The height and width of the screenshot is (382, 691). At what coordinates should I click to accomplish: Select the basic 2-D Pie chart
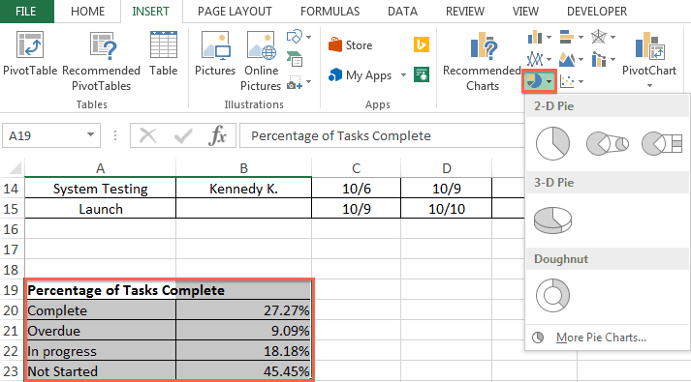click(x=552, y=143)
